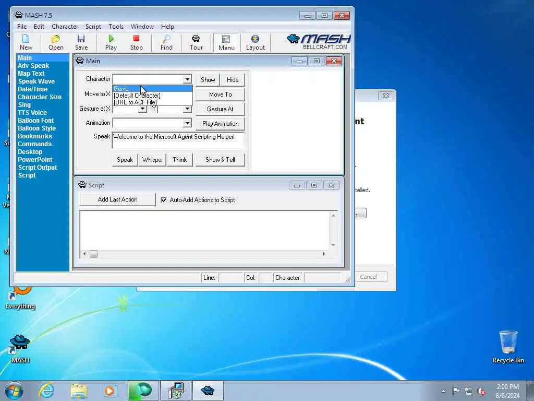
Task: Click the Play Animation button
Action: 221,124
